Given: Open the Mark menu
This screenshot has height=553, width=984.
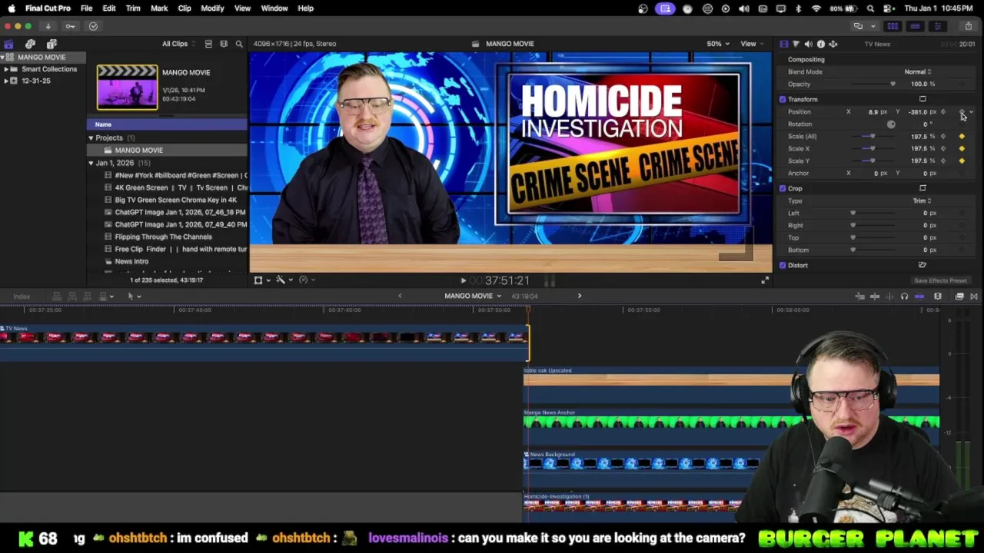Looking at the screenshot, I should click(159, 8).
